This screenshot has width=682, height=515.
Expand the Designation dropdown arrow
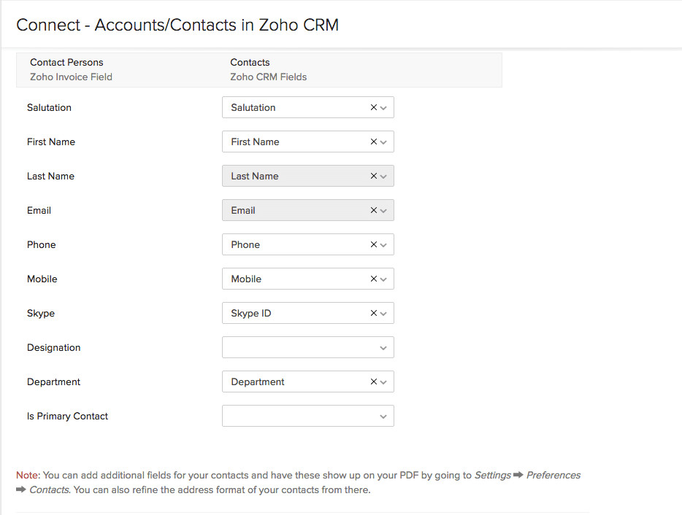coord(383,348)
